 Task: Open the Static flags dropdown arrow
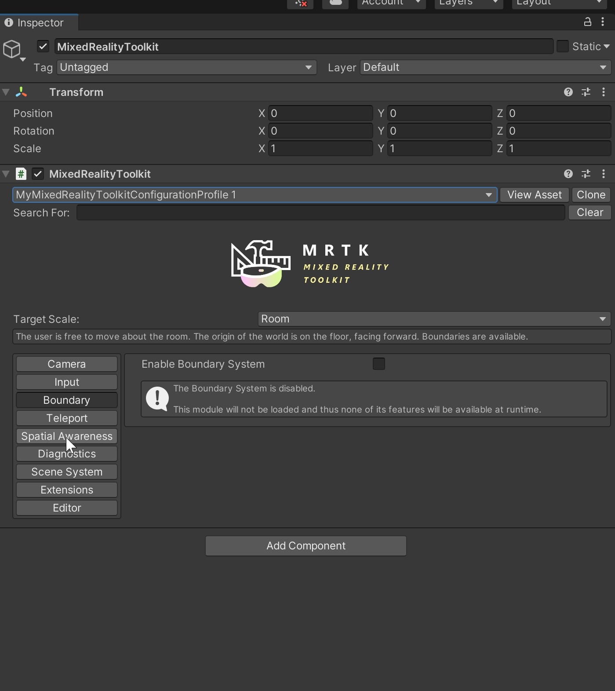coord(607,46)
